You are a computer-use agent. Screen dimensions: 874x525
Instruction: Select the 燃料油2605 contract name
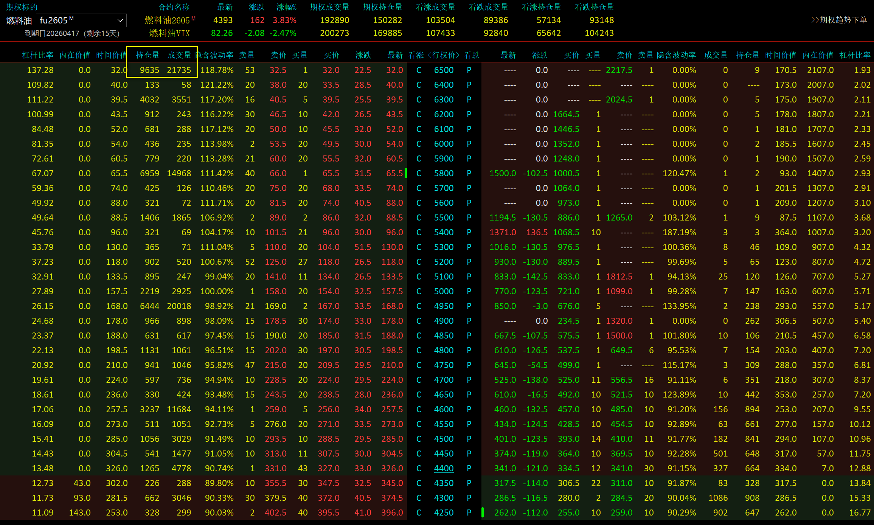[167, 20]
